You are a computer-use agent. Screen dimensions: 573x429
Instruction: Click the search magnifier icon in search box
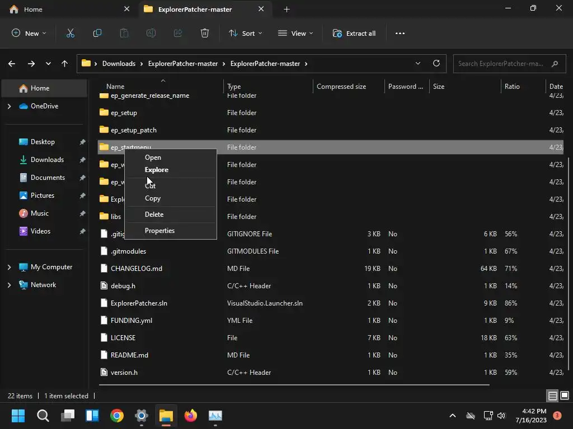click(x=555, y=64)
